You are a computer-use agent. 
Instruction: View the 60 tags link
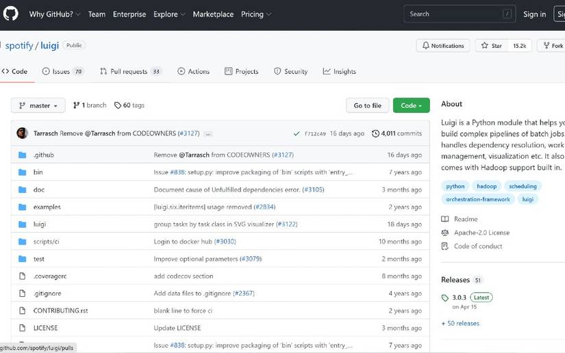[129, 105]
